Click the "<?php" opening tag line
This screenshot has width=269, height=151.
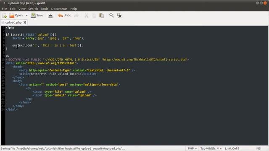click(x=10, y=28)
